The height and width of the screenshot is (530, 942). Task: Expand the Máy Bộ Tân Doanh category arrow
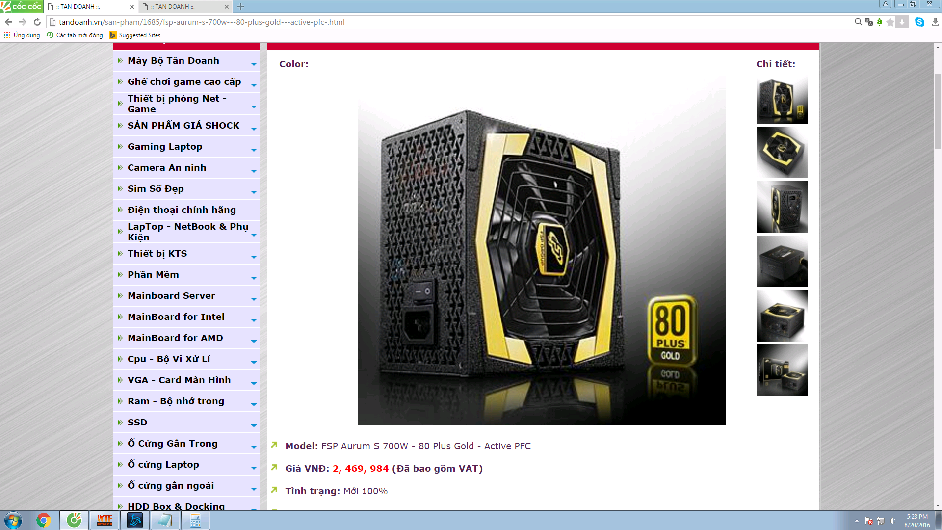pyautogui.click(x=254, y=64)
